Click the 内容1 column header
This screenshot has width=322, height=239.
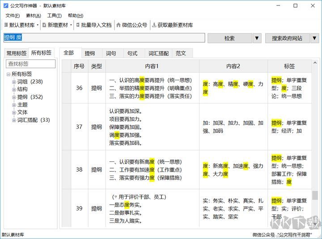click(152, 66)
